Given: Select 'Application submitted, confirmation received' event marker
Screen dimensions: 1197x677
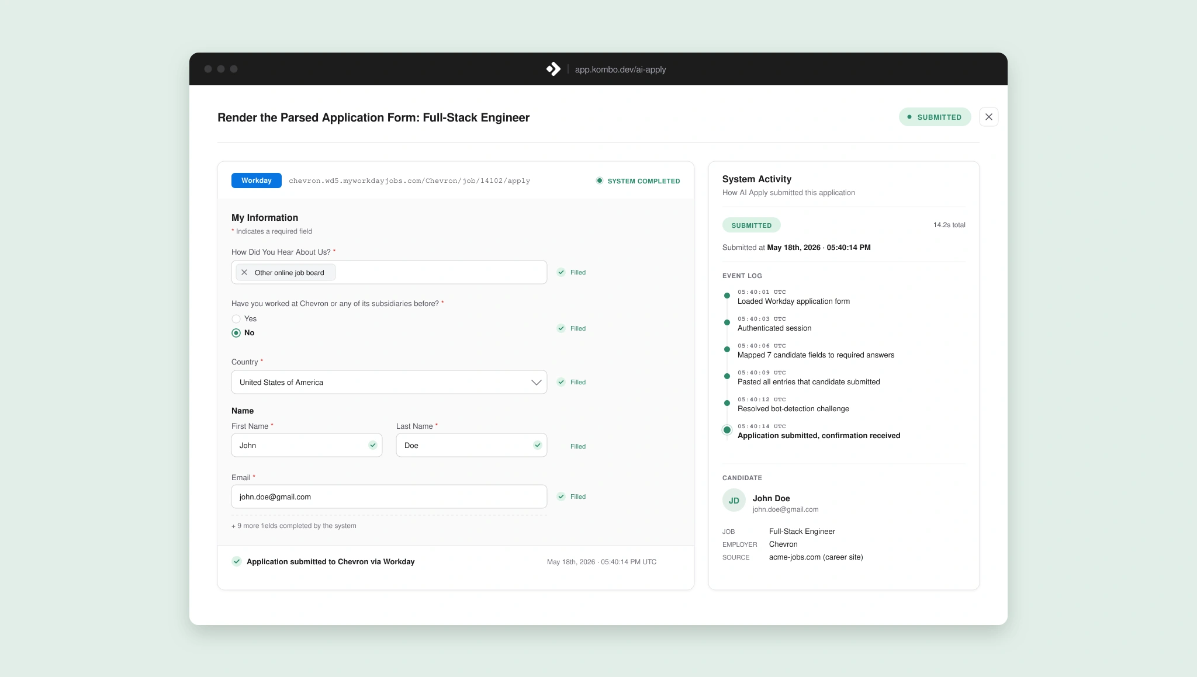Looking at the screenshot, I should [x=727, y=430].
